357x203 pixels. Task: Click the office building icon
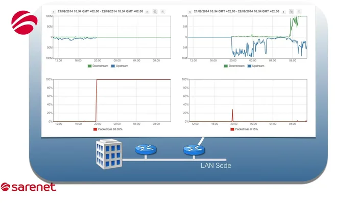[x=109, y=154]
